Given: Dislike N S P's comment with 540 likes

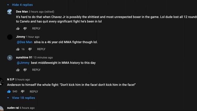Looking at the screenshot, I should pyautogui.click(x=22, y=92).
